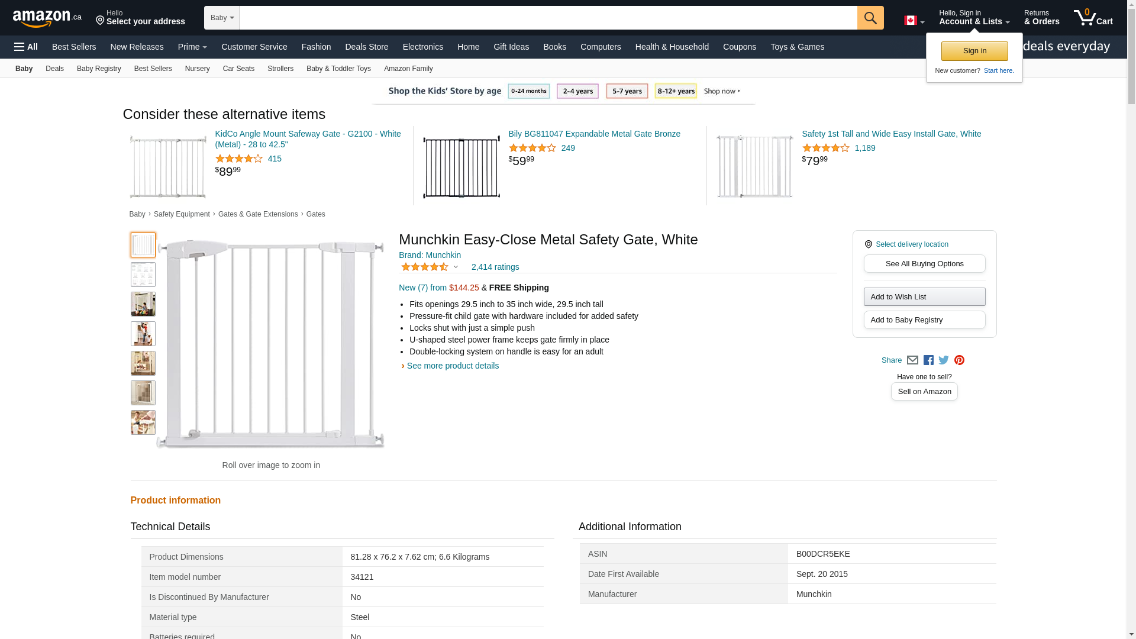The height and width of the screenshot is (639, 1136).
Task: Share product on Pinterest icon
Action: (x=959, y=360)
